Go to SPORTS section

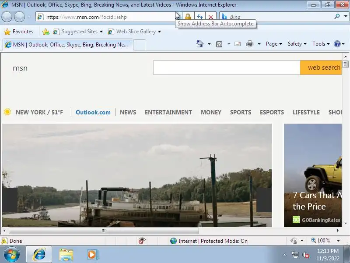(241, 112)
